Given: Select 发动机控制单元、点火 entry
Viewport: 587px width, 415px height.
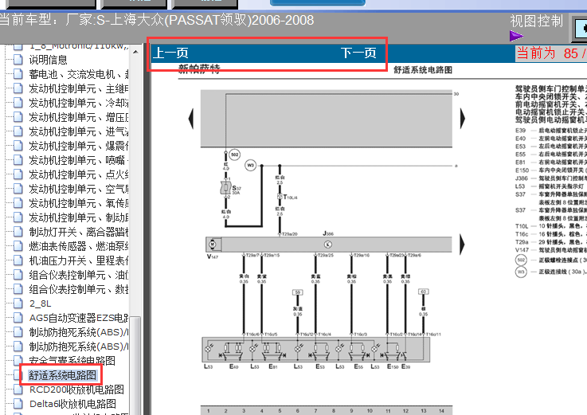Looking at the screenshot, I should coord(79,174).
